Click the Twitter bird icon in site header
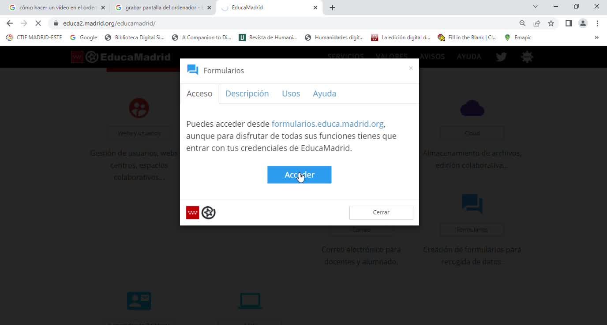The width and height of the screenshot is (607, 325). 501,57
